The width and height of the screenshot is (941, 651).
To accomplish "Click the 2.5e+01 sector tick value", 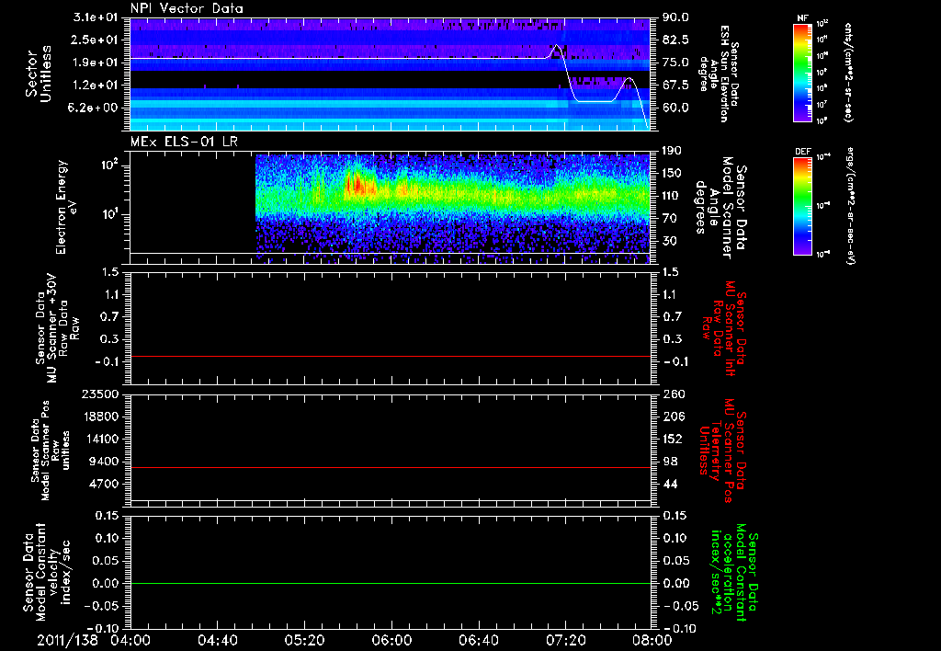I will click(x=95, y=40).
